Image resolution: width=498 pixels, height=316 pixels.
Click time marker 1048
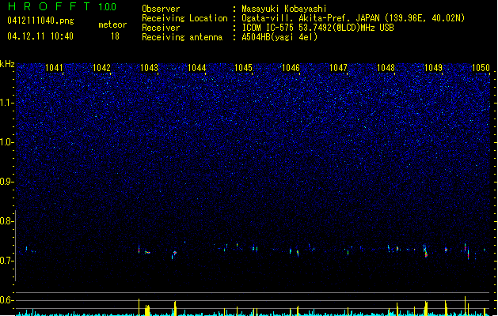(x=386, y=68)
